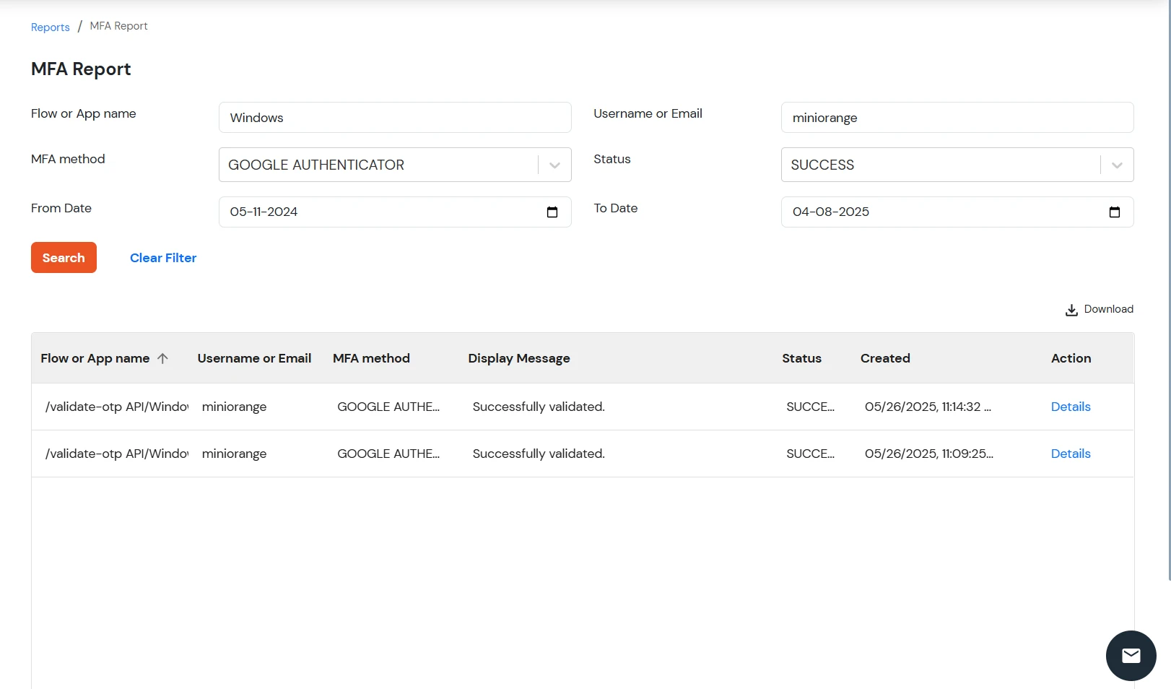Click the sort arrow on Flow or App name
1171x689 pixels.
[164, 357]
